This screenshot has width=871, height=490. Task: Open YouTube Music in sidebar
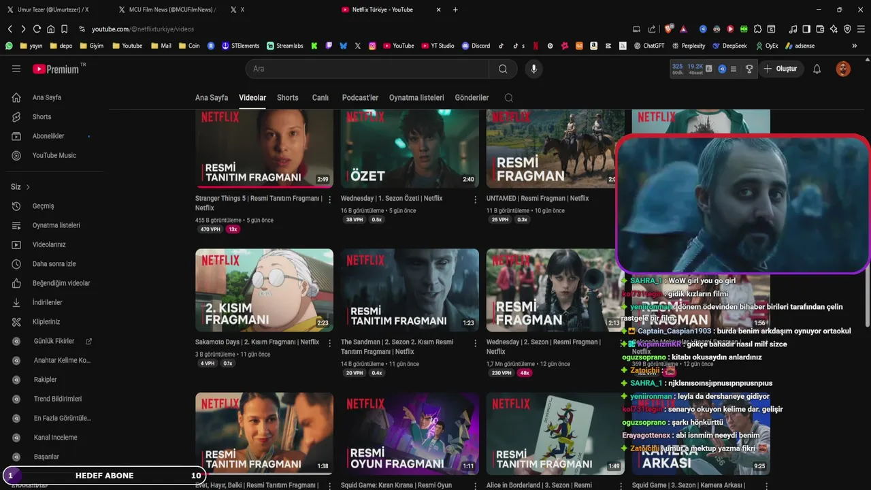click(54, 155)
